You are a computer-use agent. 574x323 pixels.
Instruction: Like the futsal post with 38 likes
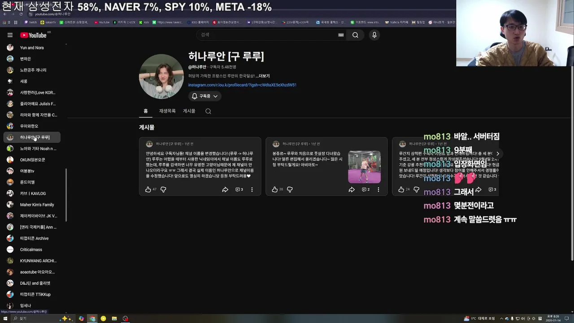click(274, 190)
